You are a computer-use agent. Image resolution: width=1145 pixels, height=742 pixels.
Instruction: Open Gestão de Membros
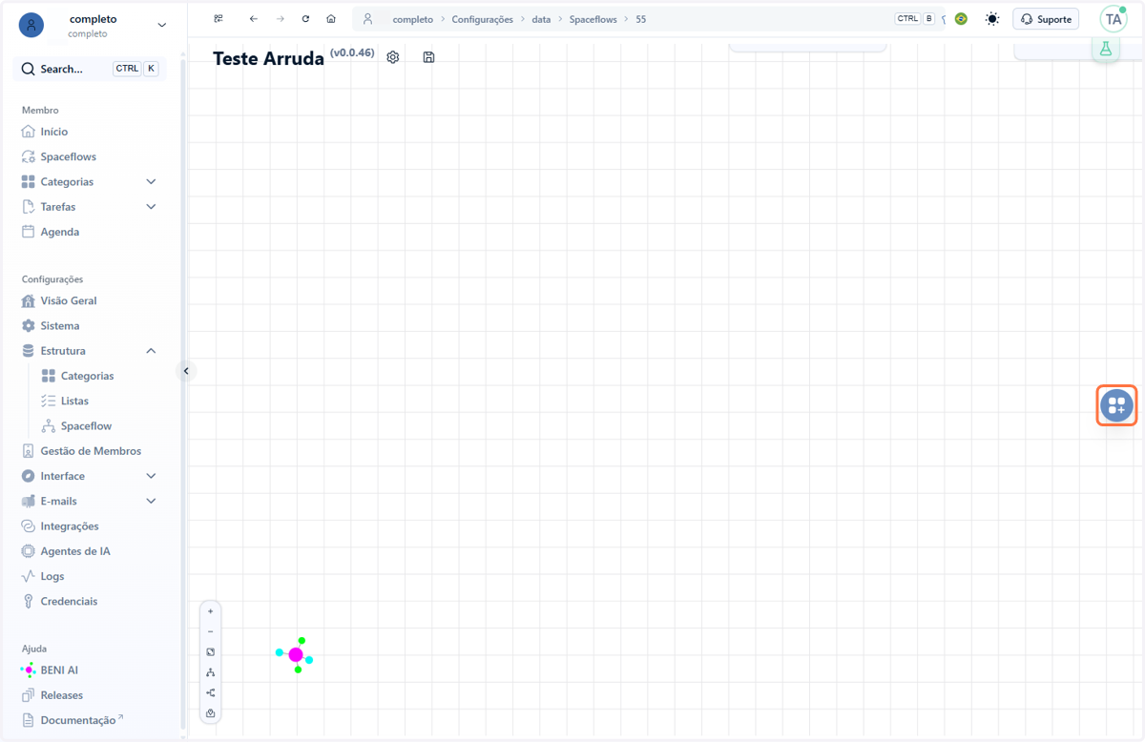[x=90, y=451]
